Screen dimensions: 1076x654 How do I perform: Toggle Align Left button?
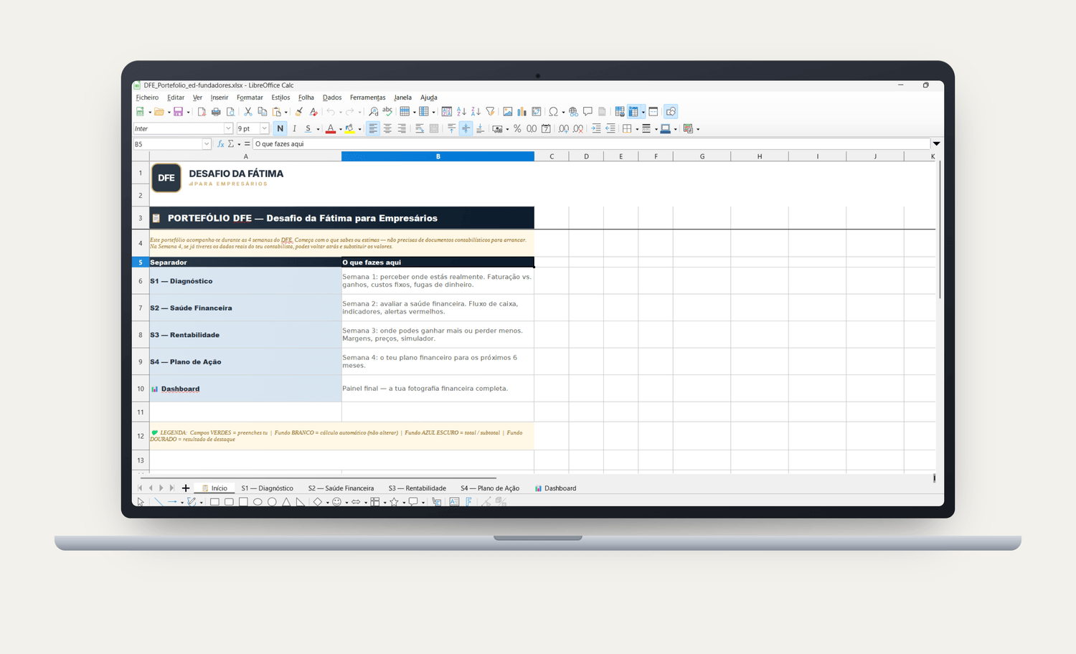pos(372,129)
